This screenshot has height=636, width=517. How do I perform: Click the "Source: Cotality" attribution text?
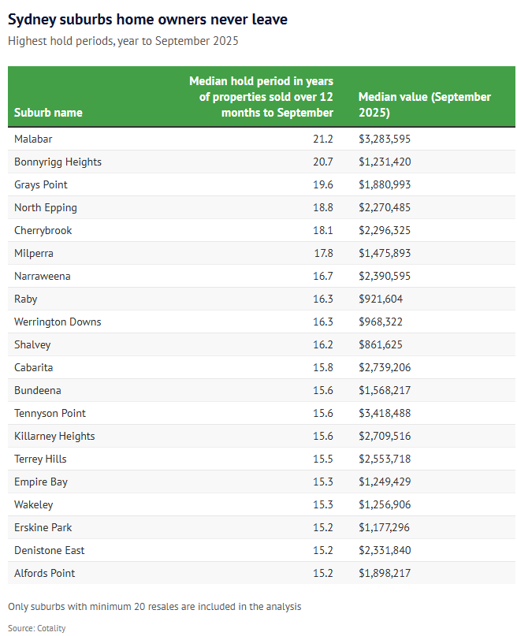36,628
